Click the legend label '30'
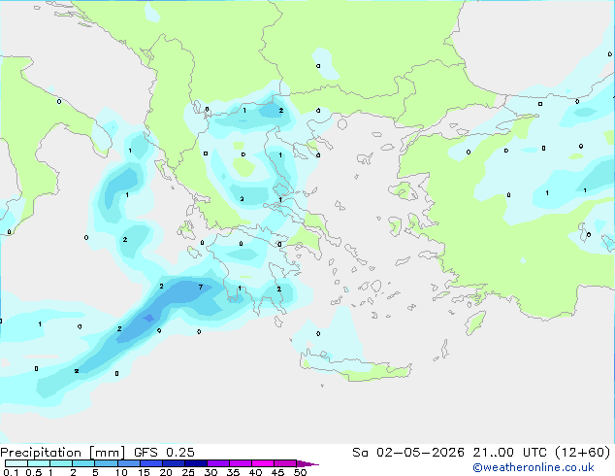This screenshot has height=476, width=615. [210, 472]
